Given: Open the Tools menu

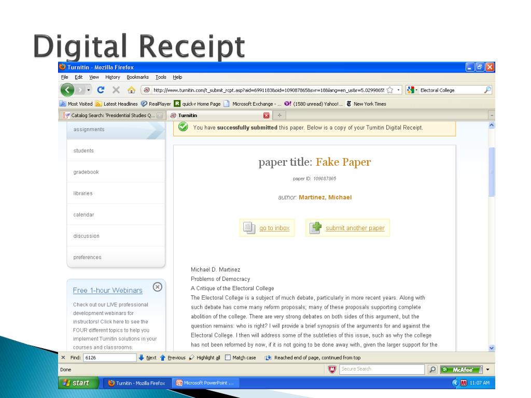Looking at the screenshot, I should coord(161,77).
